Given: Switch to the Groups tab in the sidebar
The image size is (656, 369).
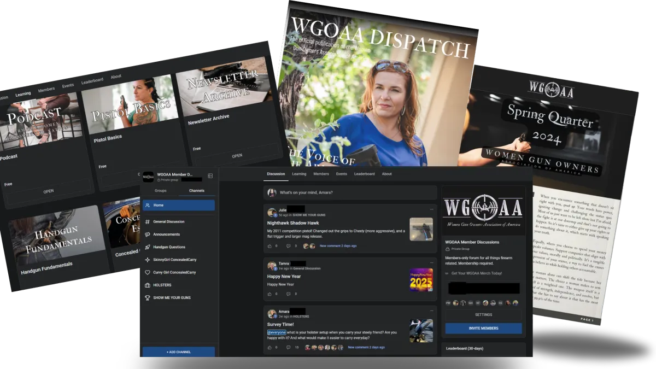Looking at the screenshot, I should [x=160, y=191].
